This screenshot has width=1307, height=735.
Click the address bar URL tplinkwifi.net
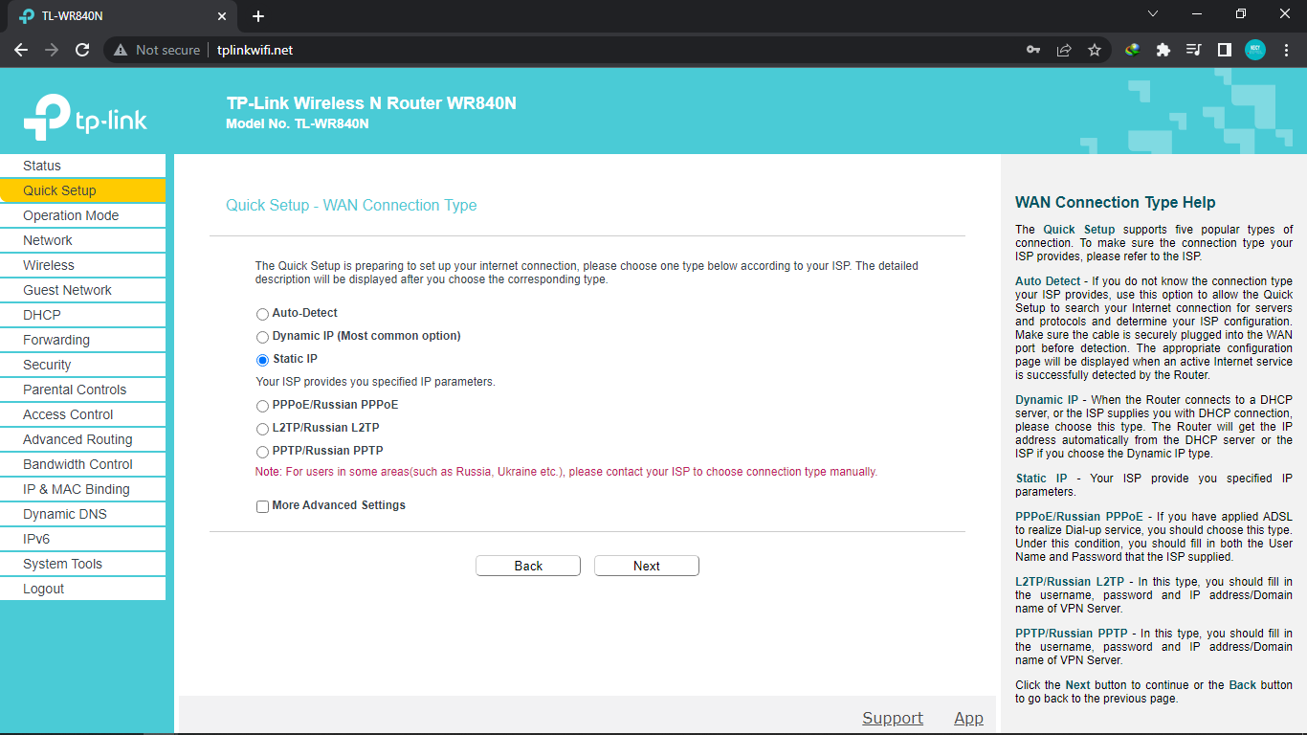tap(255, 50)
